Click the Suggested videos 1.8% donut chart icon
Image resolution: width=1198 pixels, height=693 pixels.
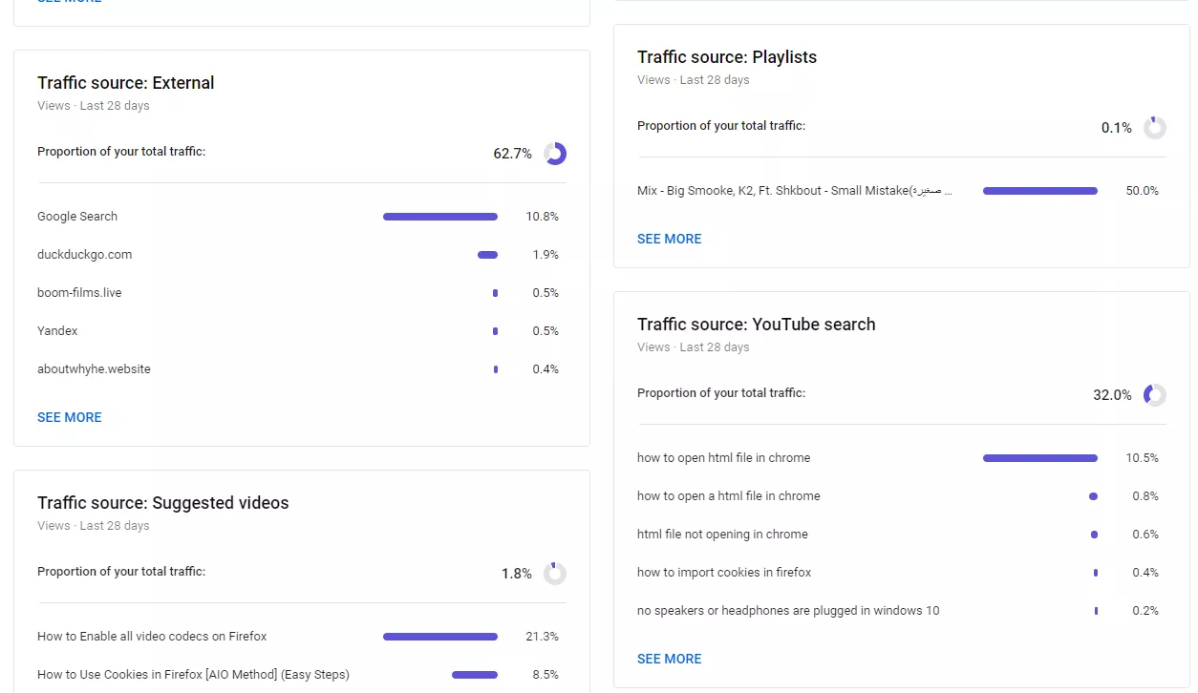coord(555,574)
